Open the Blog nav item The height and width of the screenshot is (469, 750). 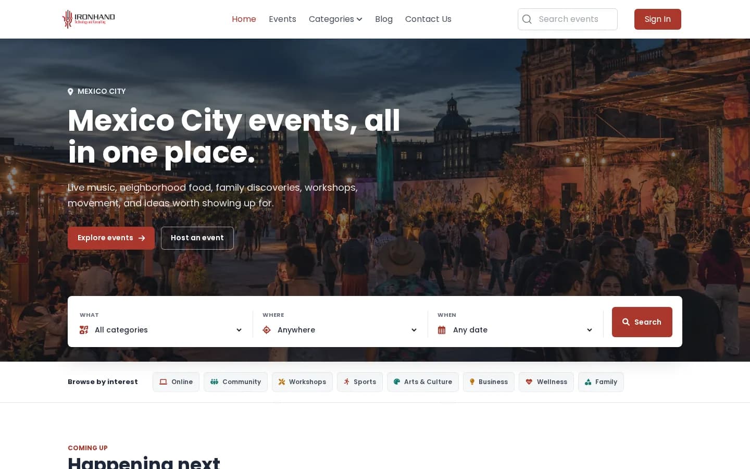tap(384, 19)
